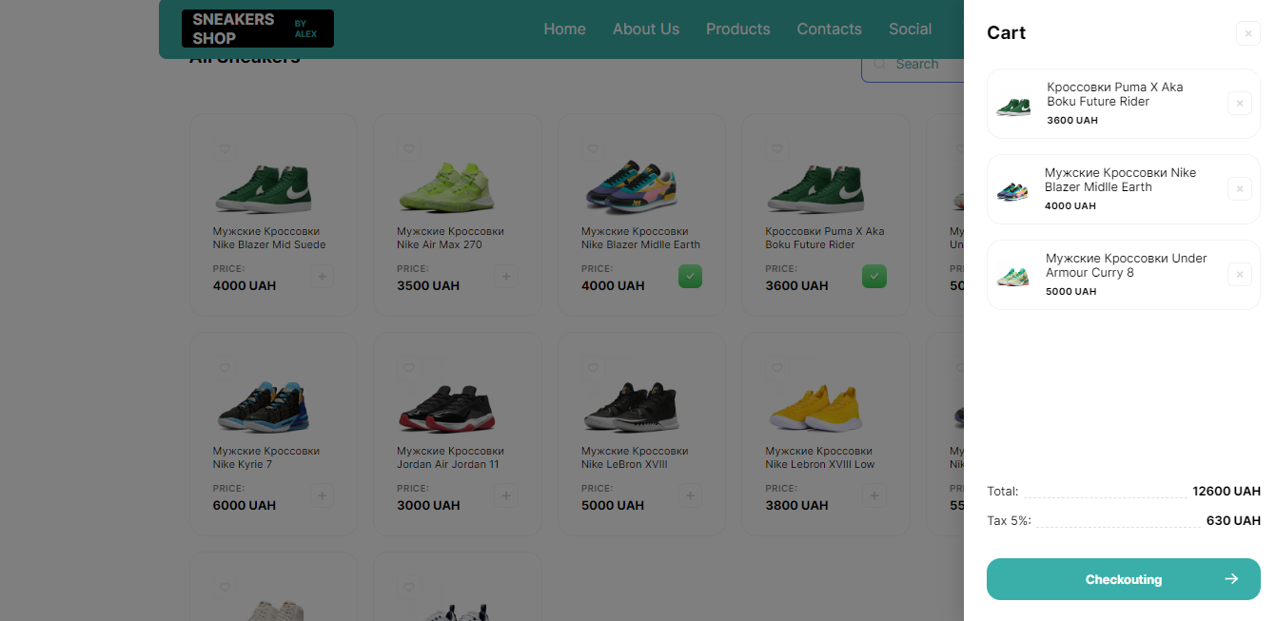Click the 3000 UAH price on Jordan 11

tap(428, 505)
